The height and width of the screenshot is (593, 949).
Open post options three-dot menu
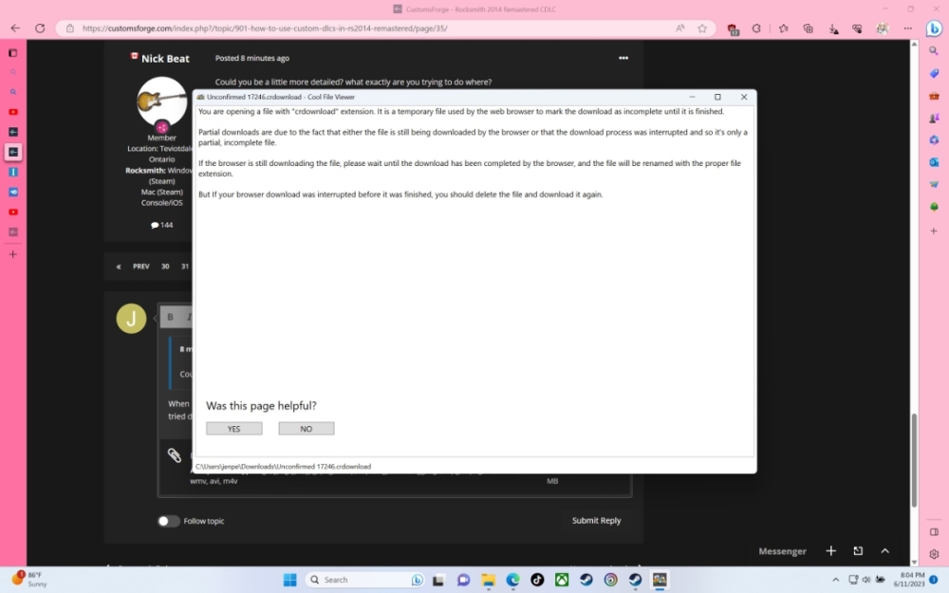[x=623, y=58]
